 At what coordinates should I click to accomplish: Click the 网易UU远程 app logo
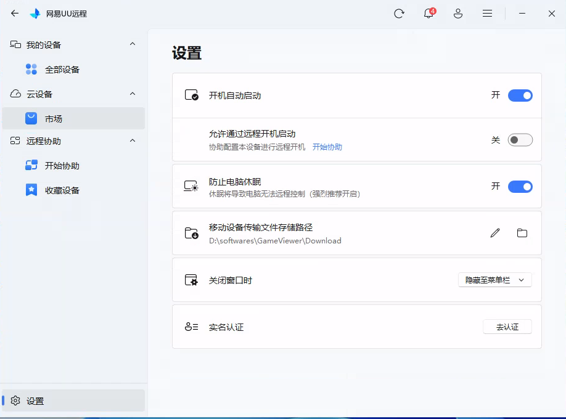[35, 14]
